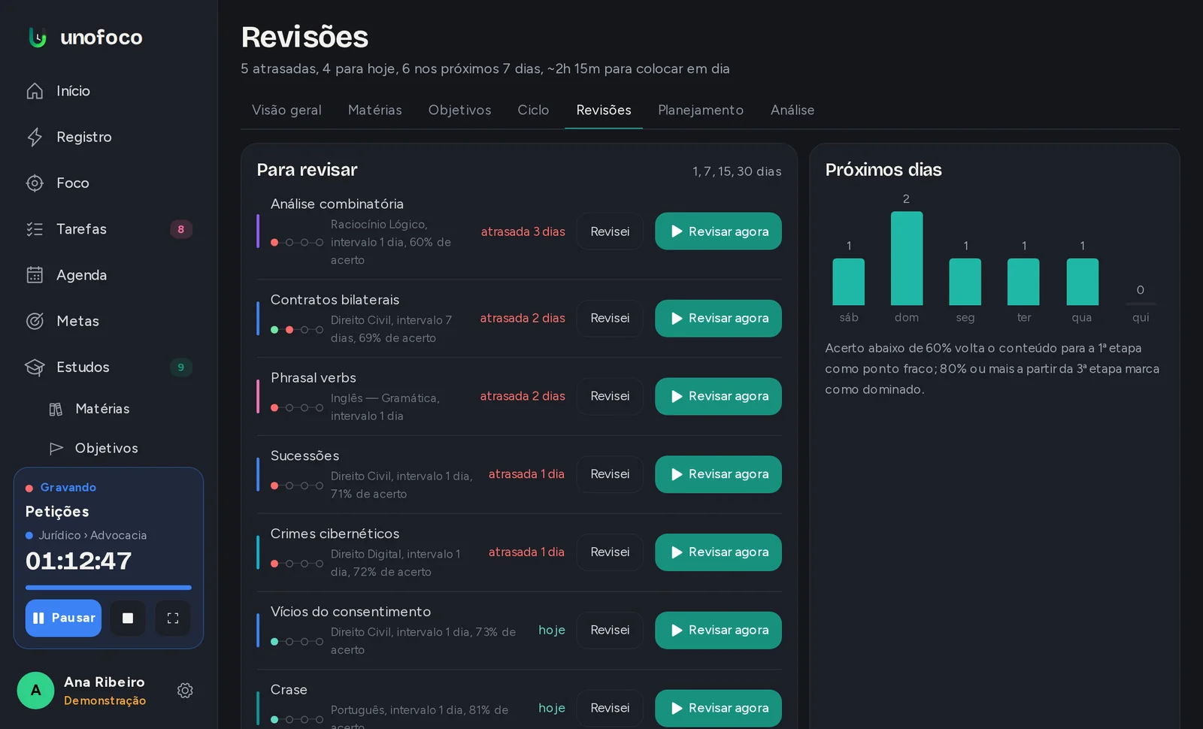Start Revisar agora for Crimes cibernéticos
The width and height of the screenshot is (1203, 729).
click(x=718, y=552)
